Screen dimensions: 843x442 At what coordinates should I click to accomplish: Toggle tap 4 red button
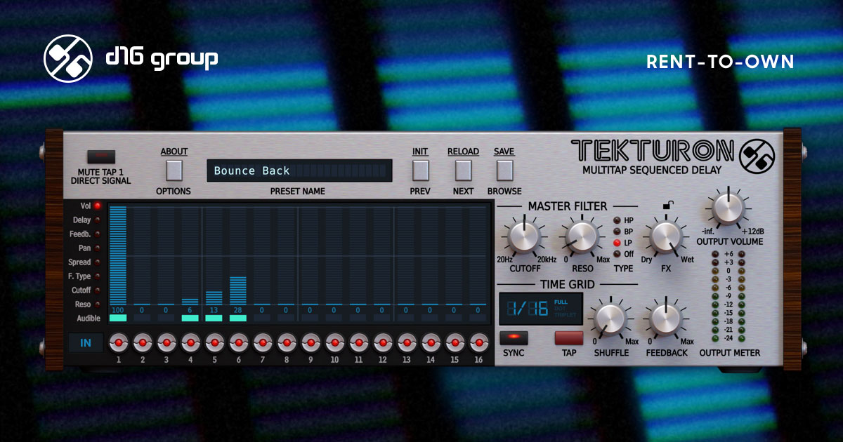[x=190, y=342]
